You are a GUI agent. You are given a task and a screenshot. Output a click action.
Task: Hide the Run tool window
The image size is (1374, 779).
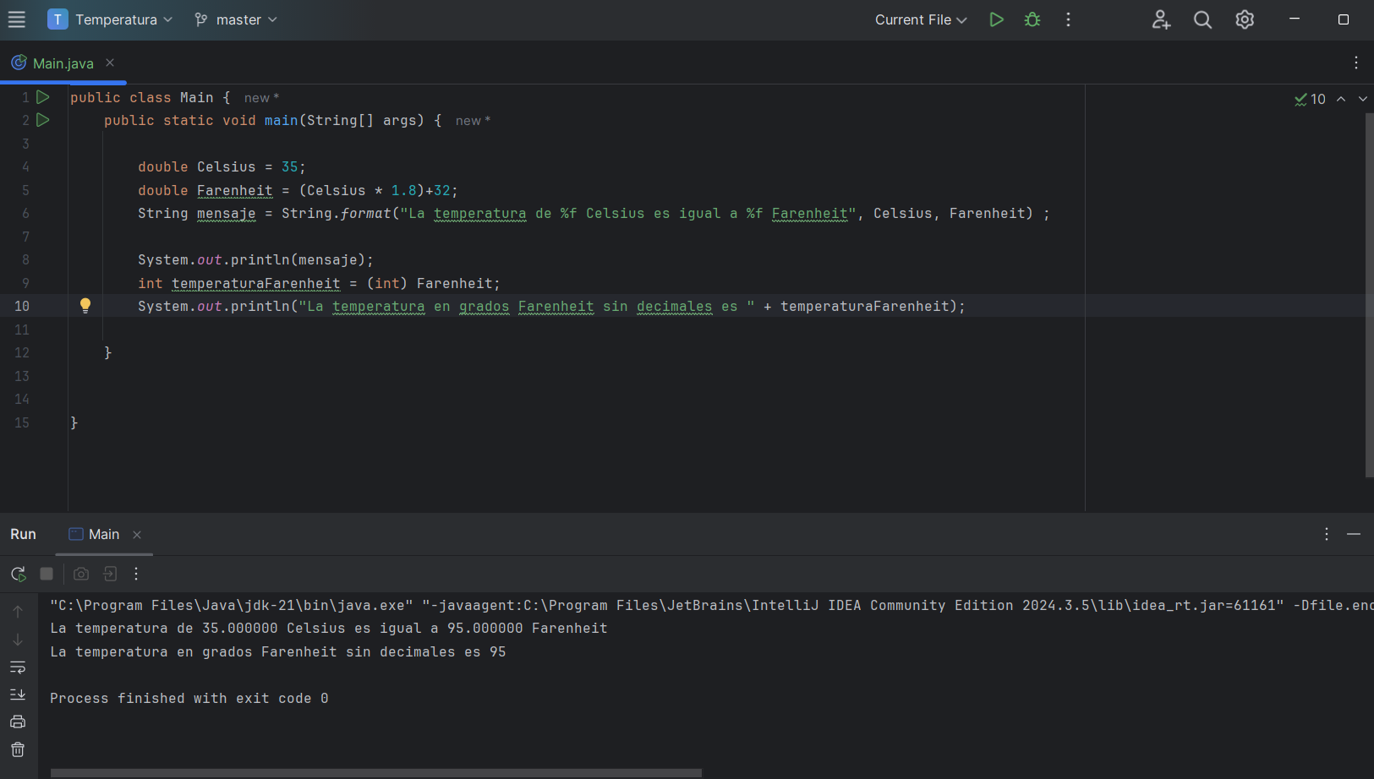point(1354,534)
